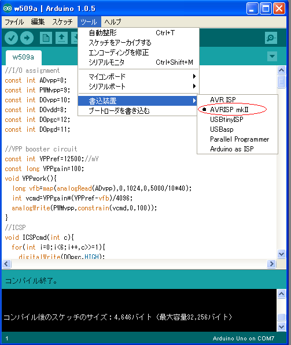291x345 pixels.
Task: Open the Serial Monitor magnifier icon
Action: (x=271, y=38)
